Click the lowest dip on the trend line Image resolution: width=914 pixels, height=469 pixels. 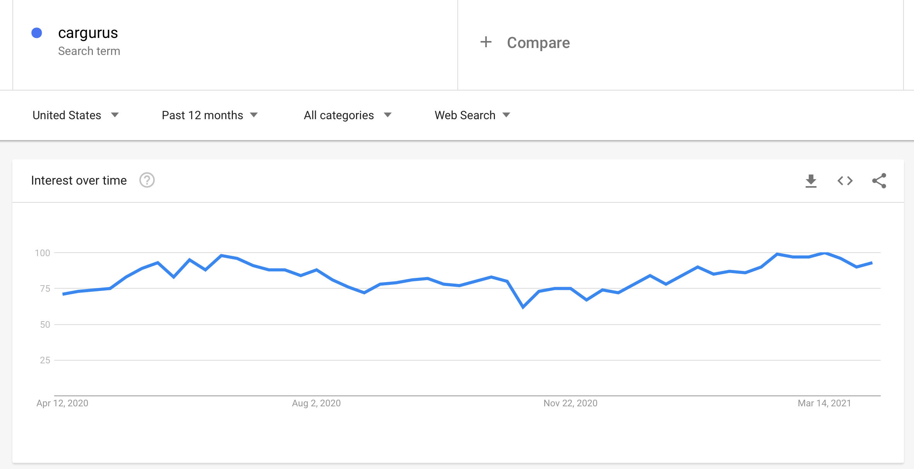(x=523, y=307)
